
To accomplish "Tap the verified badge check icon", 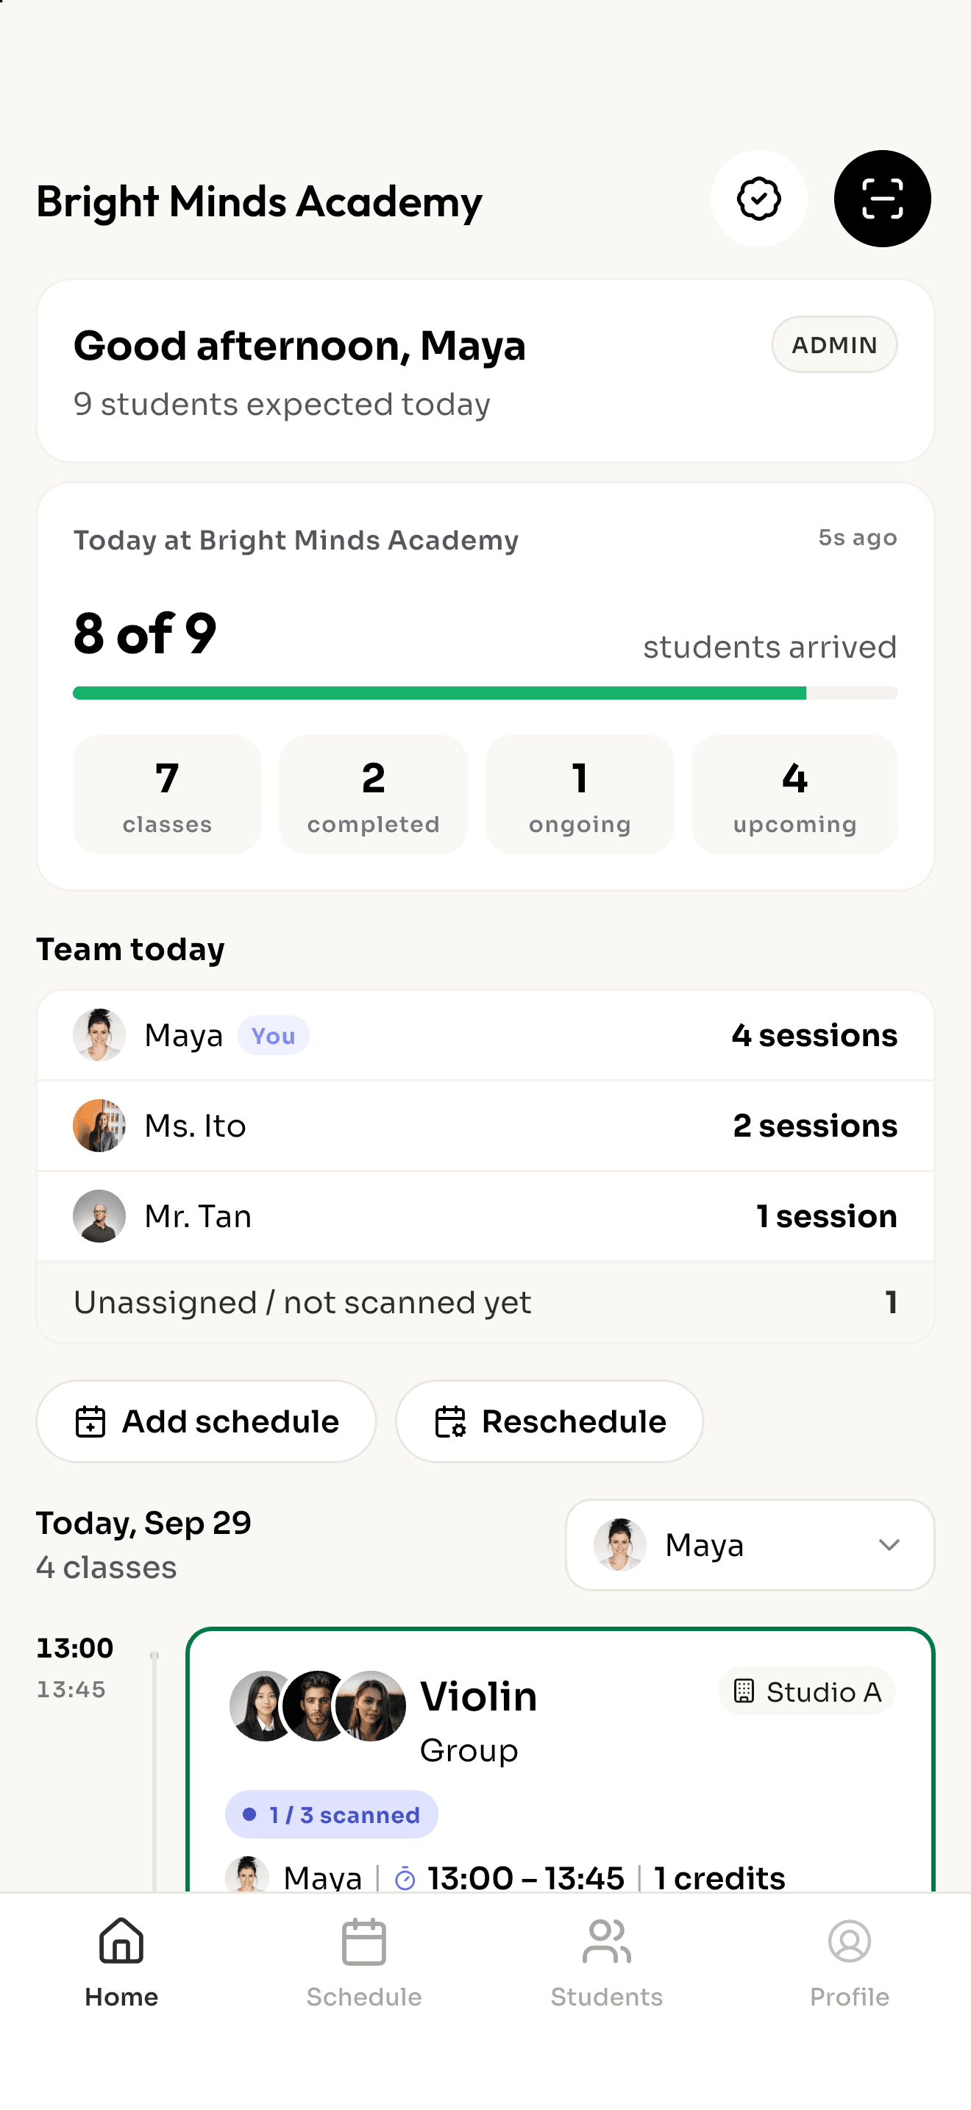I will tap(758, 199).
